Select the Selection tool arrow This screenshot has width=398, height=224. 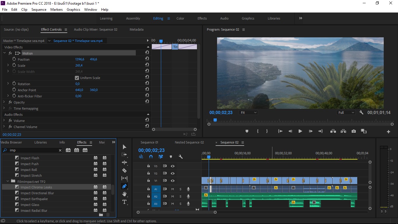click(x=124, y=147)
